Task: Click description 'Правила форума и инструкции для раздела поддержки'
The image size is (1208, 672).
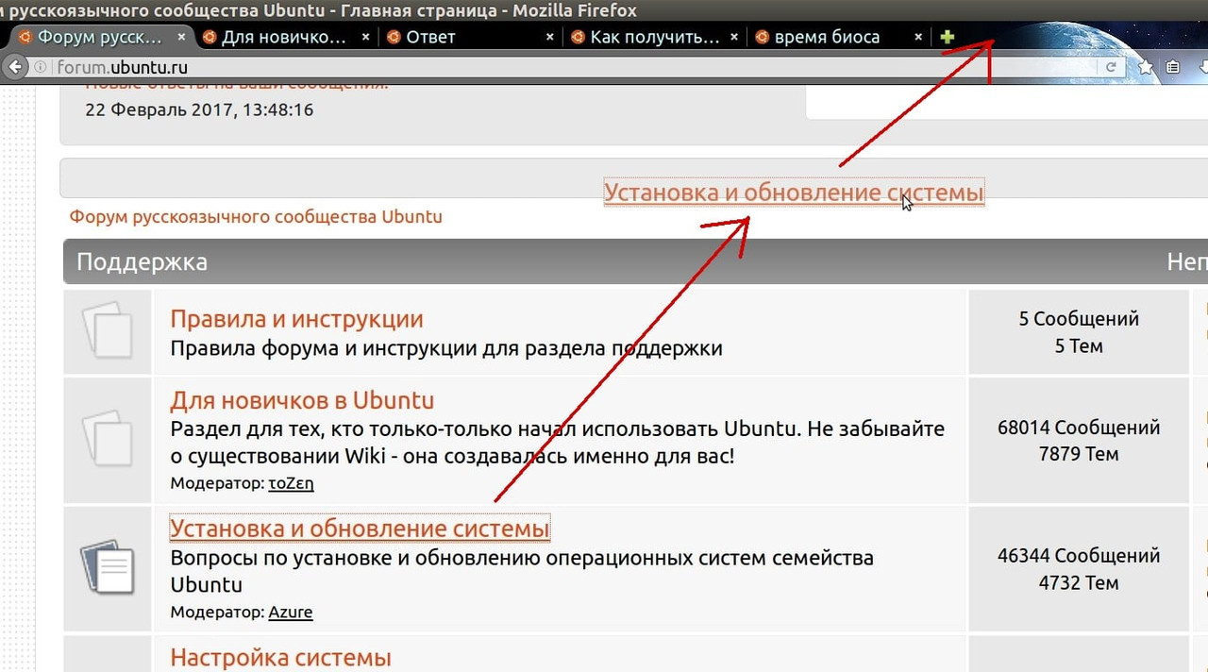Action: point(446,348)
